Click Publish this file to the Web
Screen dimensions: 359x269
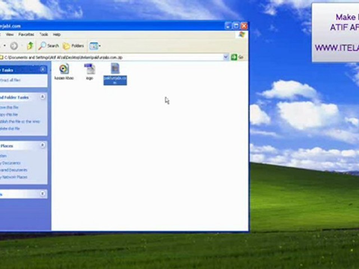coord(20,121)
